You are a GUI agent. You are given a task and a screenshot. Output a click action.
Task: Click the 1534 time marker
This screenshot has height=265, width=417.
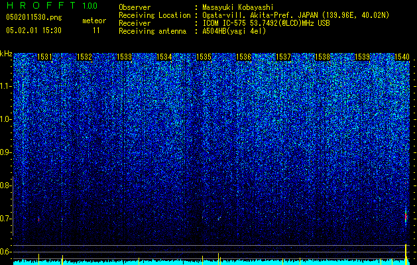coord(164,56)
